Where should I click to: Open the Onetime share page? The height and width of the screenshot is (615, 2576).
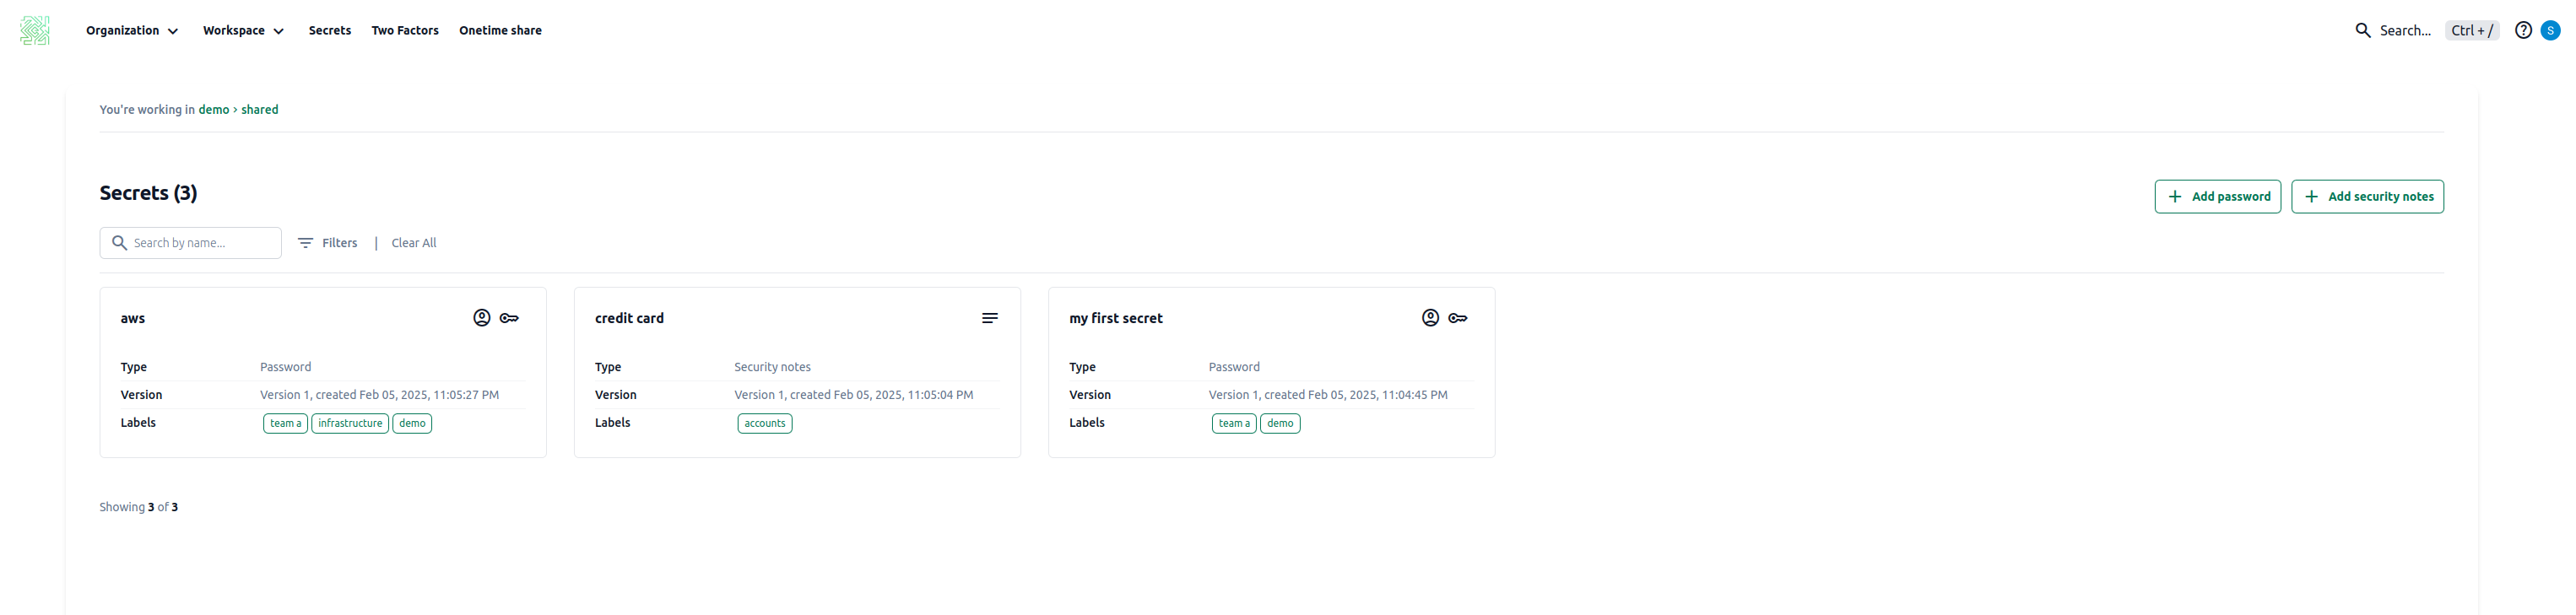[x=500, y=31]
